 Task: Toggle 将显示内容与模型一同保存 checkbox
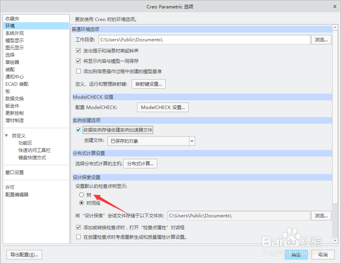click(x=78, y=61)
